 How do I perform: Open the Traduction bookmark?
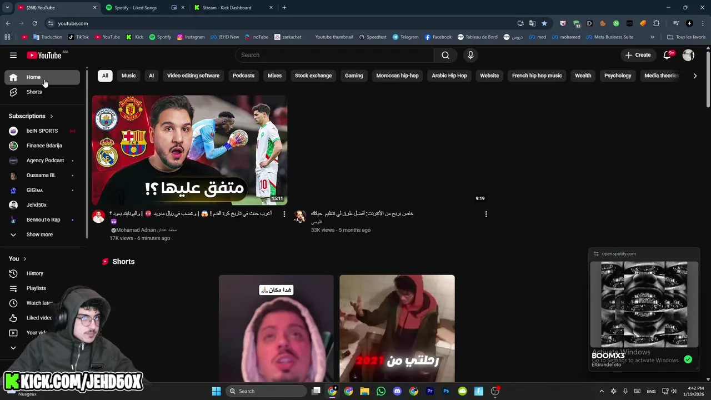pos(48,37)
